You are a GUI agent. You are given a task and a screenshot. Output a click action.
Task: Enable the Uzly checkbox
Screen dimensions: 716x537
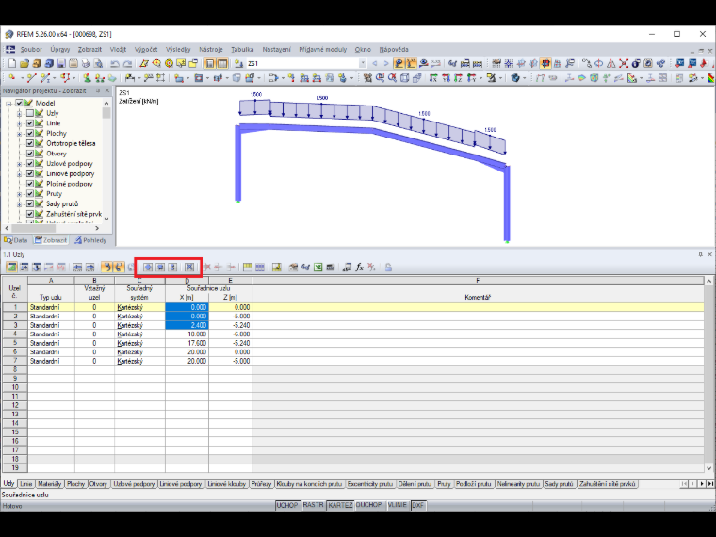[30, 113]
